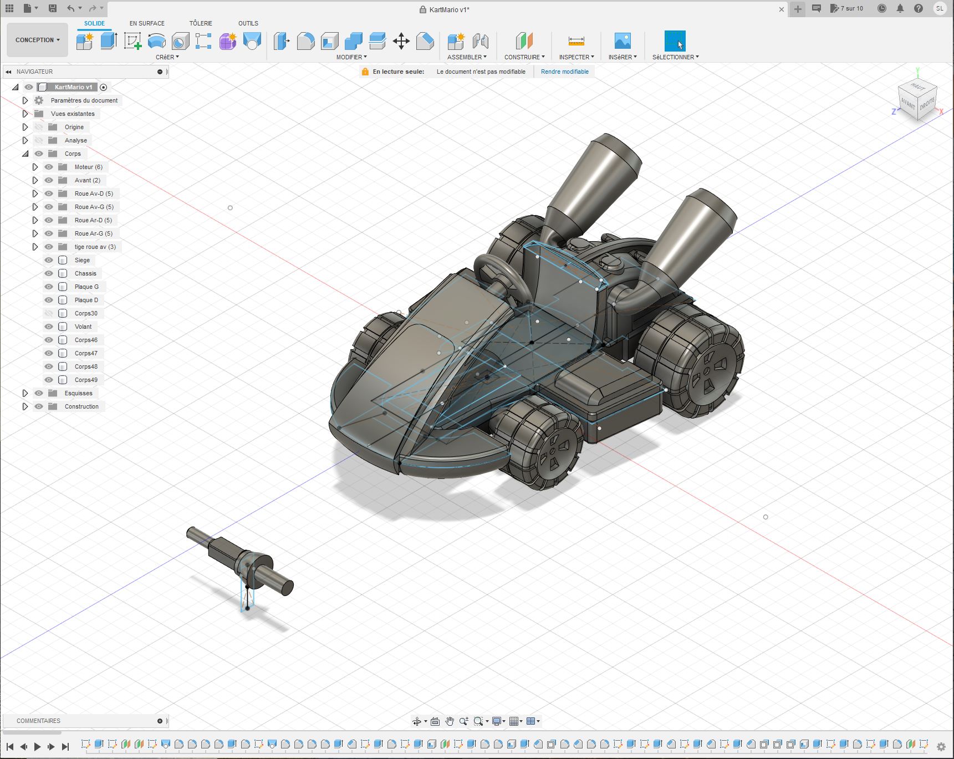Toggle visibility of Siege body
This screenshot has width=954, height=759.
click(x=49, y=260)
